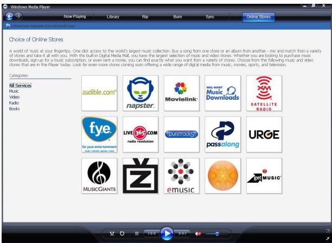Select the f.y.e. store logo
Screen dimensions: 332x243
(99, 135)
